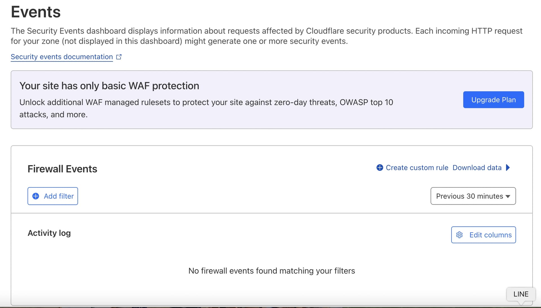Viewport: 541px width, 308px height.
Task: Click the plus icon in Add filter
Action: tap(36, 196)
